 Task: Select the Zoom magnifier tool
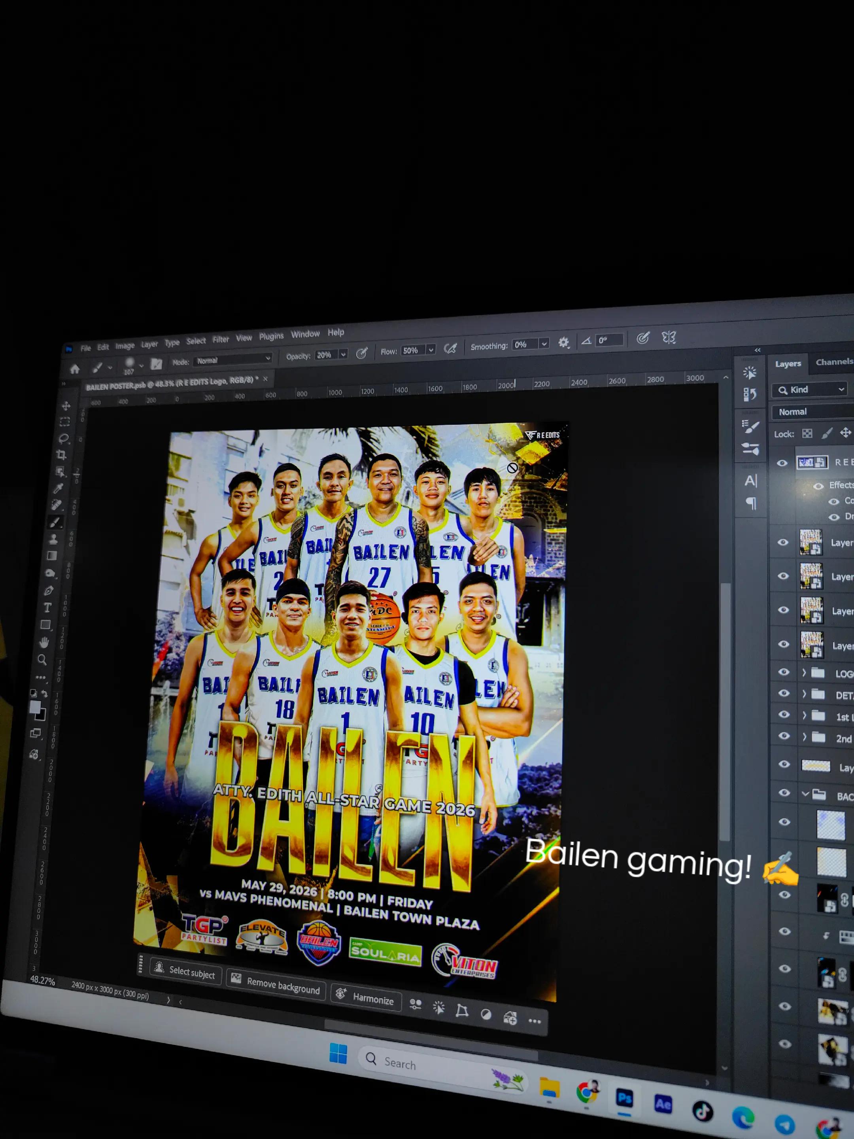[42, 660]
